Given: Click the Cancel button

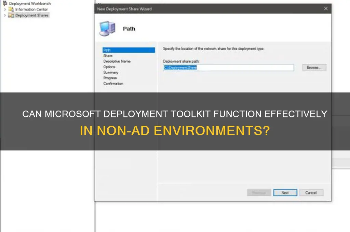Looking at the screenshot, I should [311, 193].
